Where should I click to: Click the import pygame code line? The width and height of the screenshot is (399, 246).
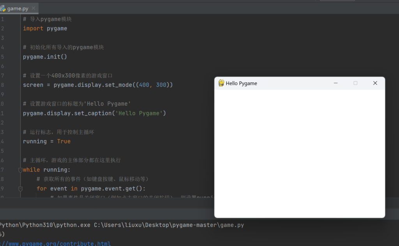click(45, 29)
